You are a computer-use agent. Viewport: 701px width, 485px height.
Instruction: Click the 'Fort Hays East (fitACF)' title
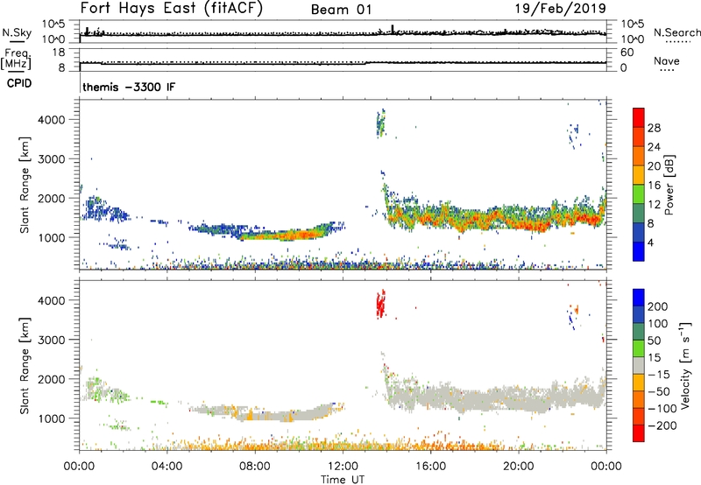[171, 8]
